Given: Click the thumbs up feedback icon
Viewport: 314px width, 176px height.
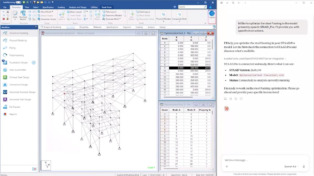Looking at the screenshot, I should pos(231,99).
